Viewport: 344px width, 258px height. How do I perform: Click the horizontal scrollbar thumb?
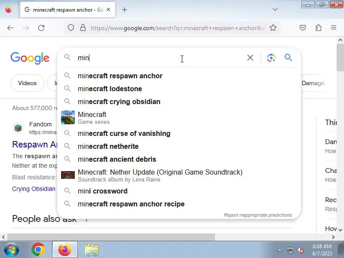111,237
